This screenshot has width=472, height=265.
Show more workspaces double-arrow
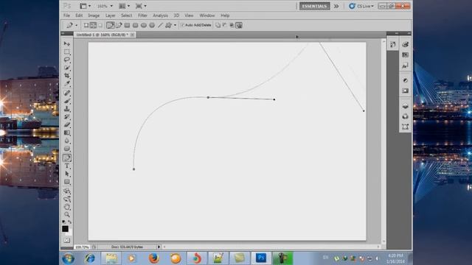[x=336, y=6]
